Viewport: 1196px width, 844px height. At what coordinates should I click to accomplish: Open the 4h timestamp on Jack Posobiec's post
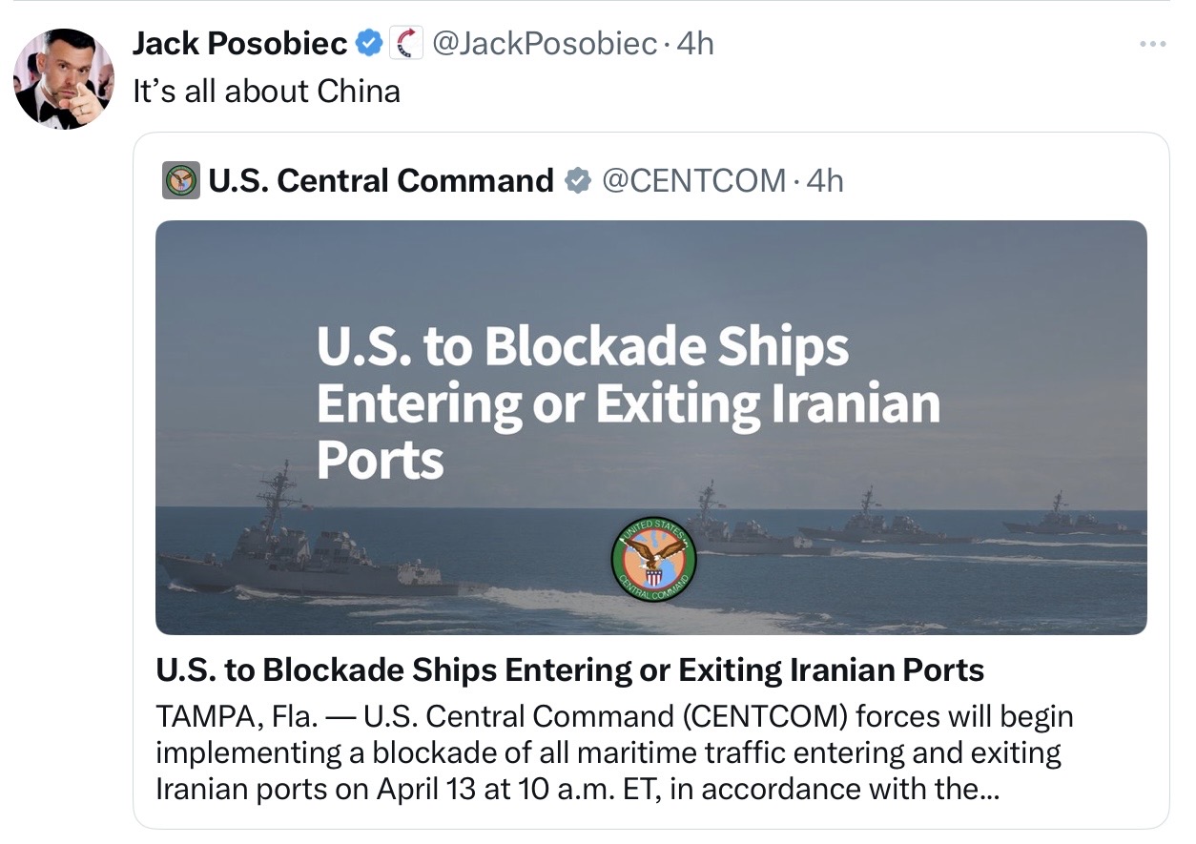(x=694, y=43)
